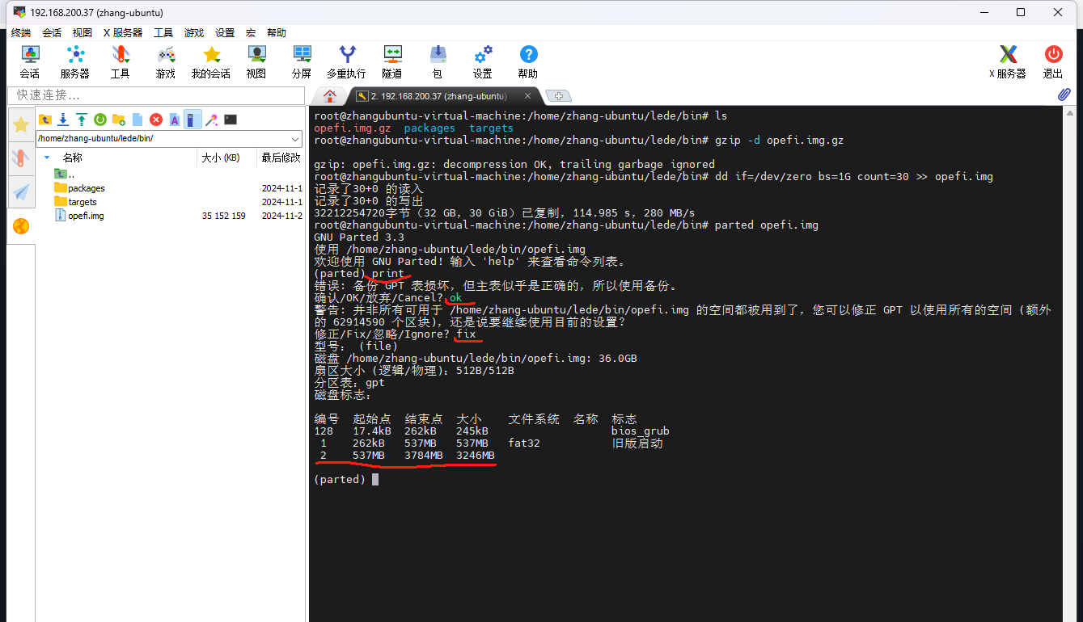Click the black terminal icon in SFTP toolbar
Viewport: 1083px width, 622px height.
pos(231,120)
